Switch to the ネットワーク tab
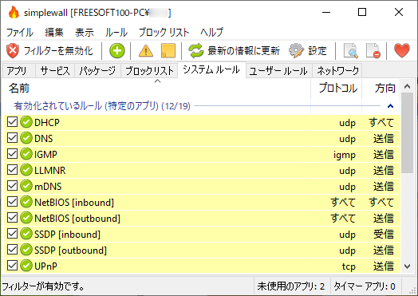418x296 pixels. pos(337,71)
